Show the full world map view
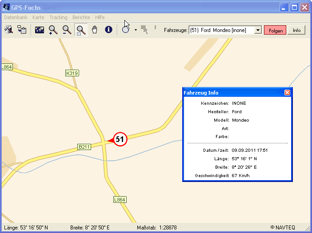Image resolution: width=312 pixels, height=233 pixels. pyautogui.click(x=39, y=30)
